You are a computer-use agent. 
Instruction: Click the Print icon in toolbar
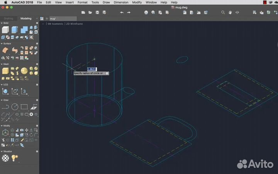(146, 12)
